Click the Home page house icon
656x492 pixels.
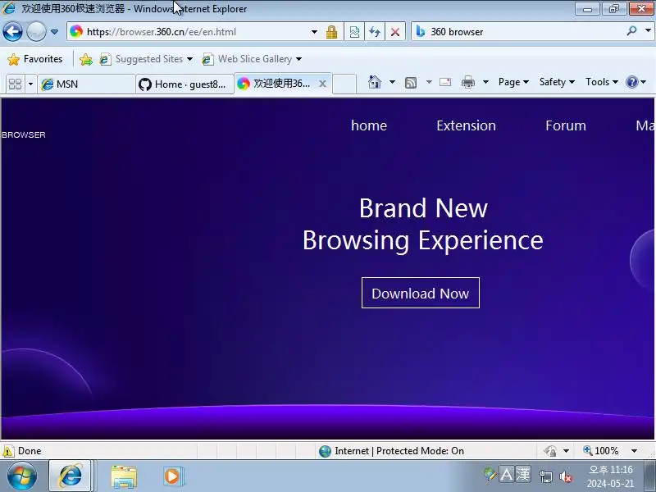(x=375, y=82)
